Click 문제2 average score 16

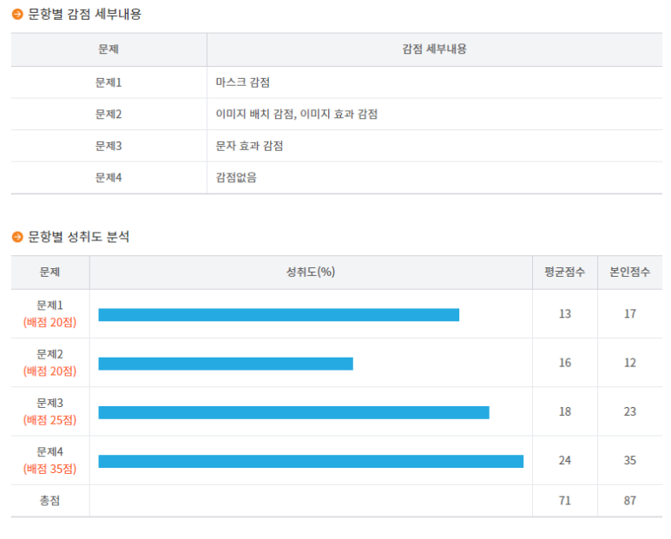point(565,363)
